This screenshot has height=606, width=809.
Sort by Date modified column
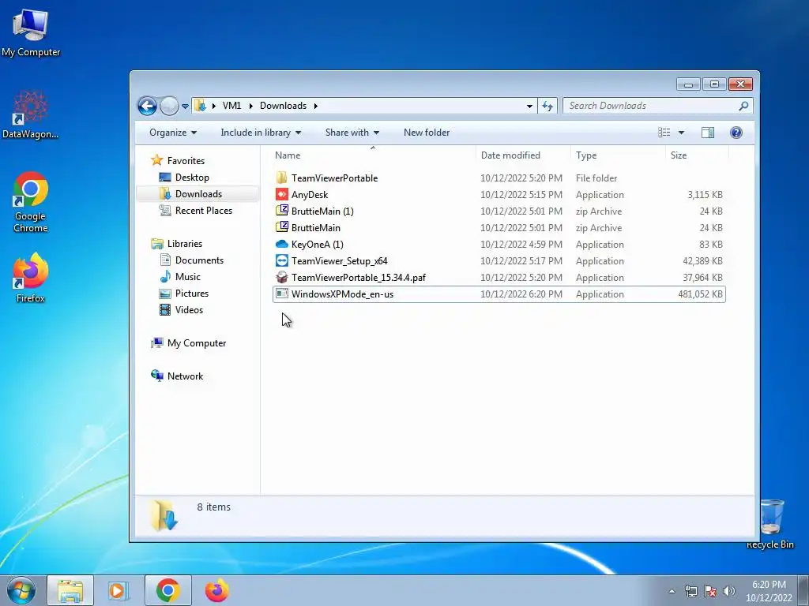[x=523, y=155]
